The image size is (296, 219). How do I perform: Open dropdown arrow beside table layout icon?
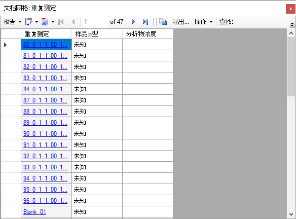pos(53,22)
